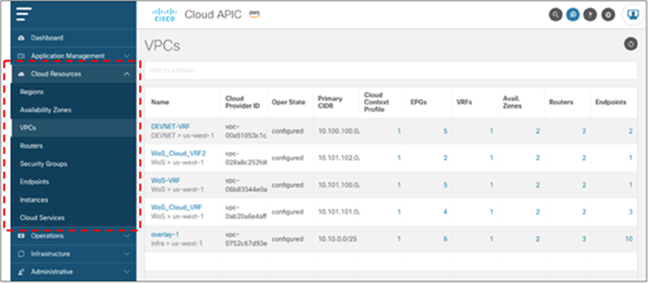Expand the Operations chevron
648x283 pixels.
click(127, 236)
